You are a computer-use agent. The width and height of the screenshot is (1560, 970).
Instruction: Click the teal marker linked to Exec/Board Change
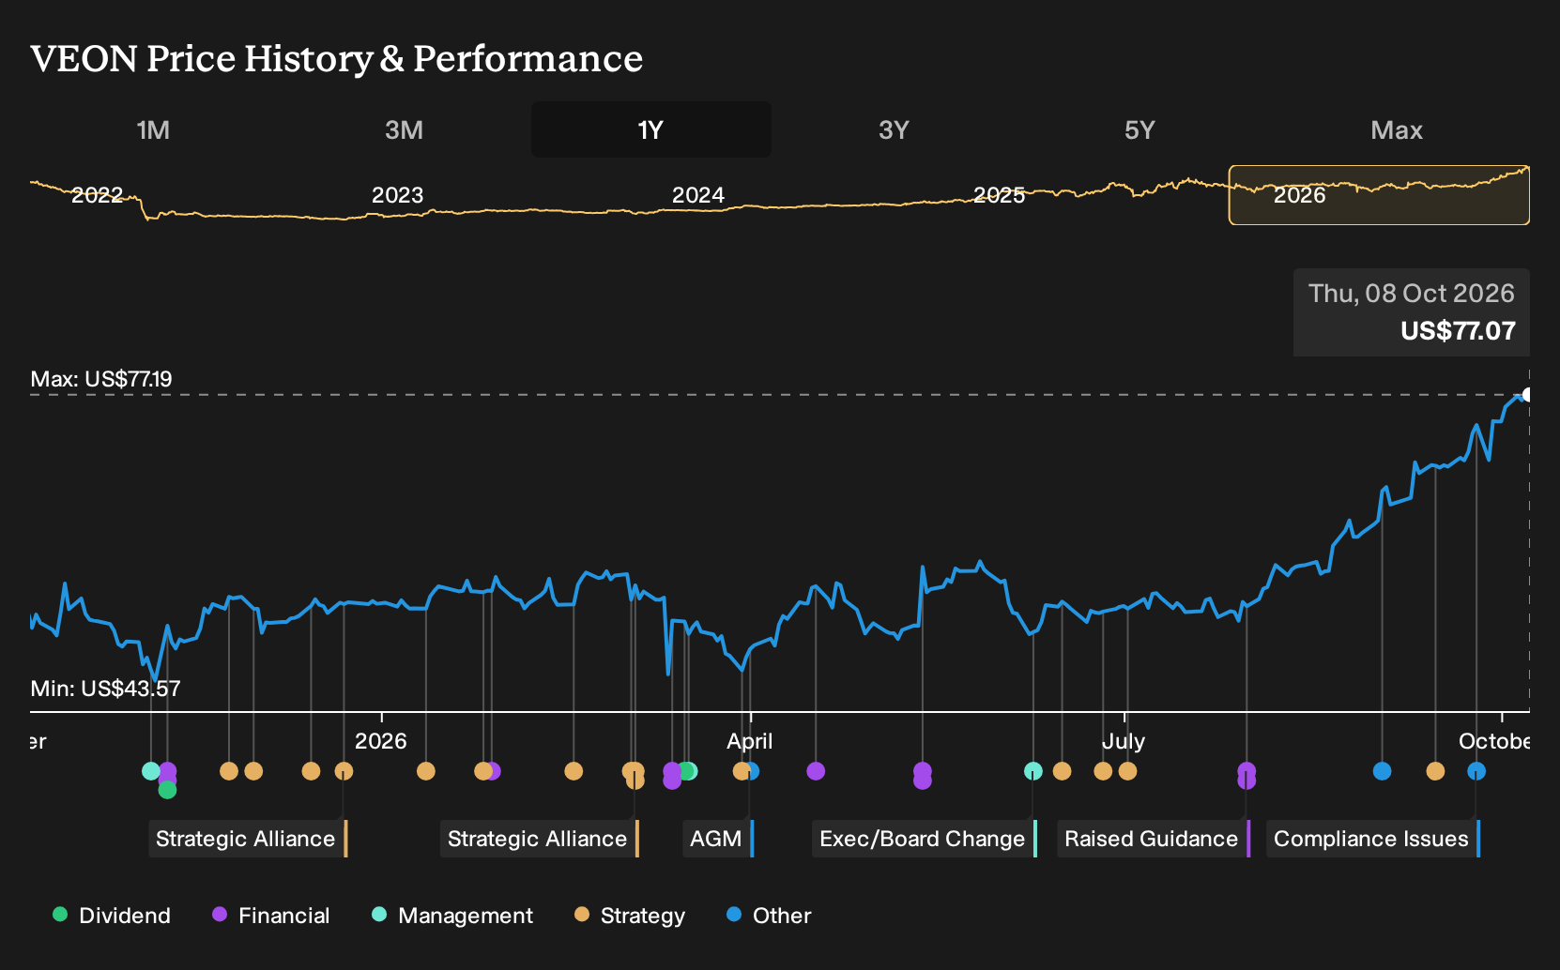click(1033, 771)
